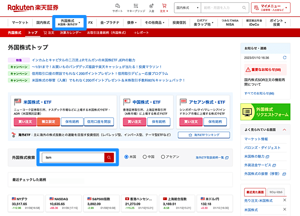This screenshot has width=300, height=216.
Task: Click the 米国株式・ETF flag icon
Action: tap(18, 102)
